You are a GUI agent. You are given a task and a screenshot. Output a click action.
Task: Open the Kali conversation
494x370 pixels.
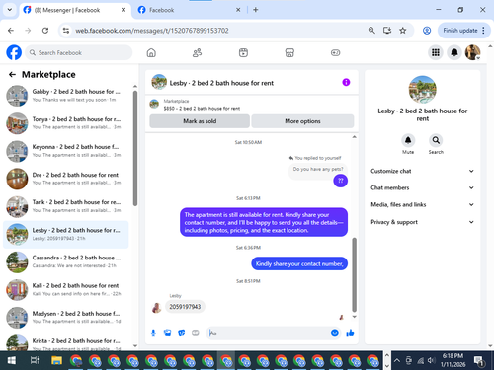(66, 290)
